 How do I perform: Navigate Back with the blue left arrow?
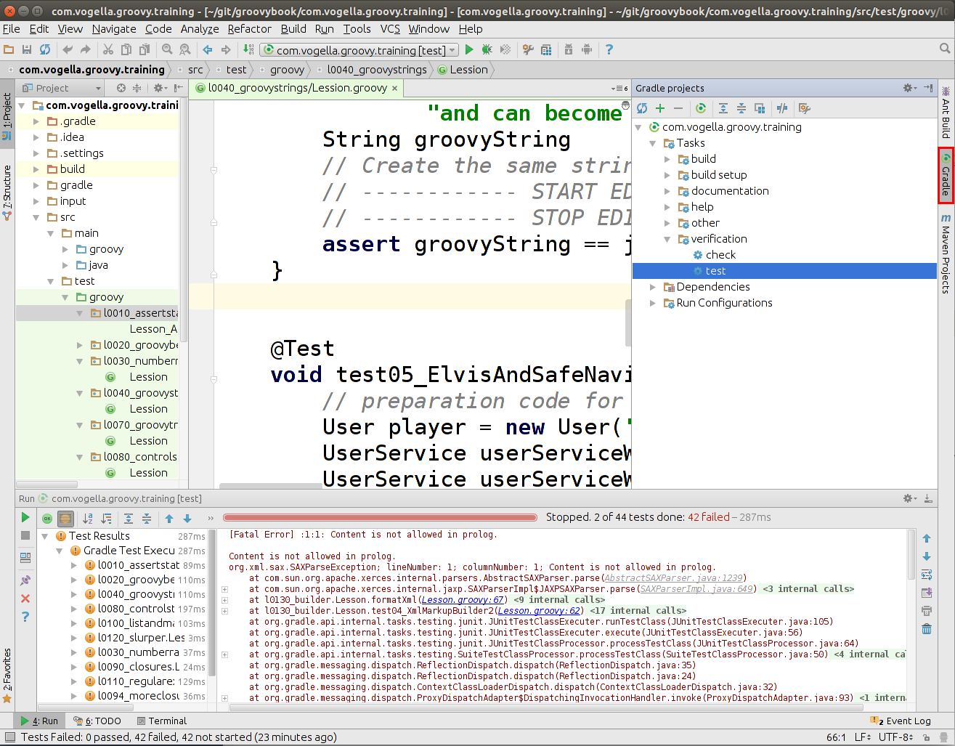[x=208, y=49]
